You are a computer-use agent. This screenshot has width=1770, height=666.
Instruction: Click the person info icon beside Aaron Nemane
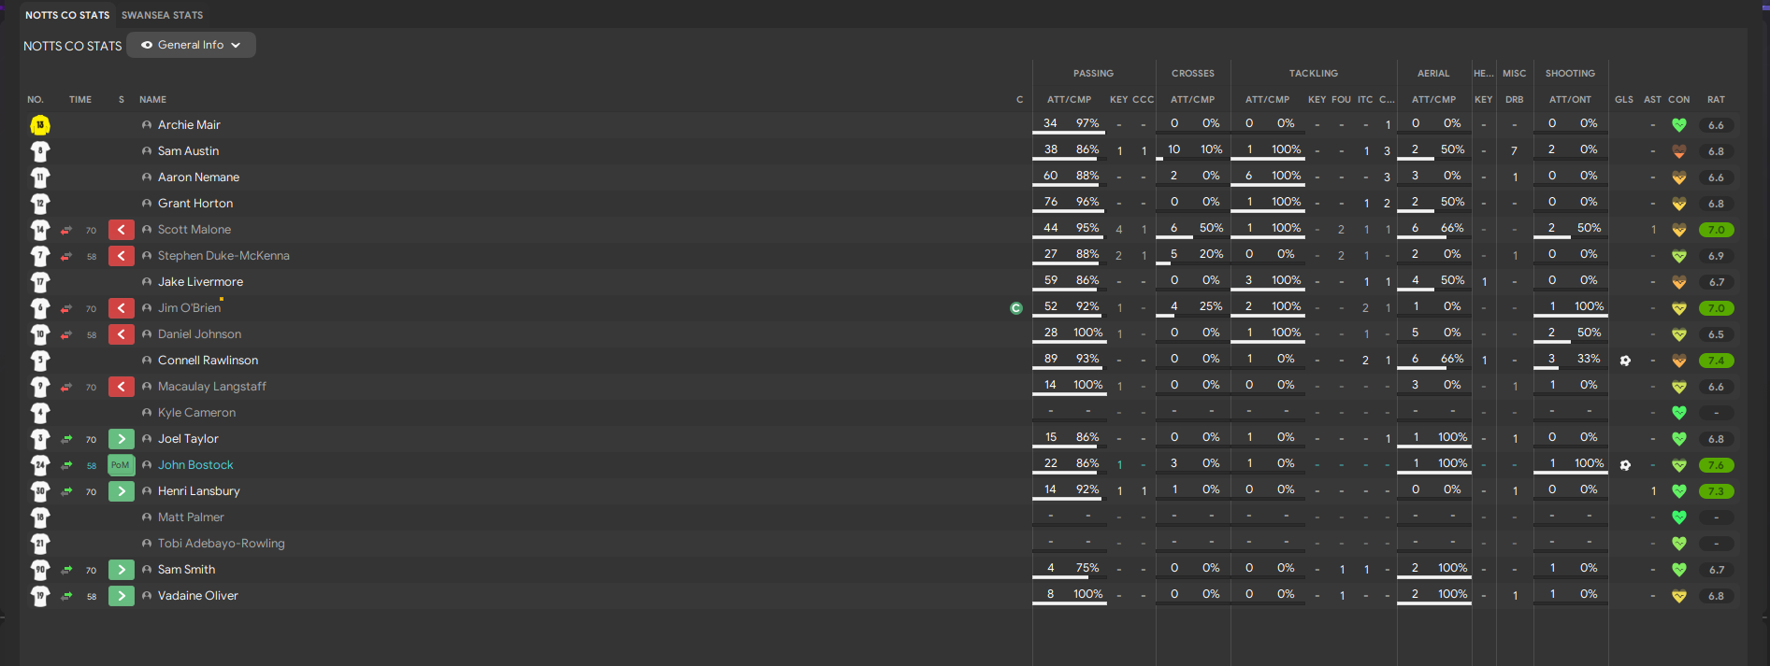[x=147, y=177]
